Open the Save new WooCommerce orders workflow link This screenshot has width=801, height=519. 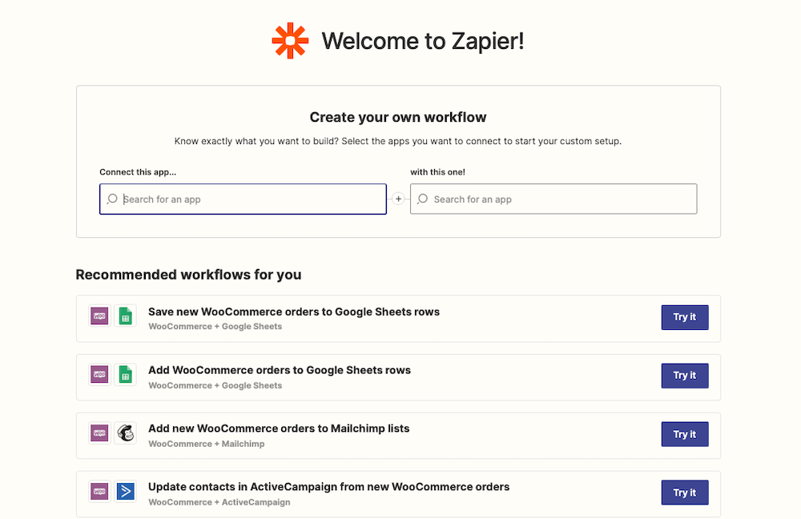point(294,312)
